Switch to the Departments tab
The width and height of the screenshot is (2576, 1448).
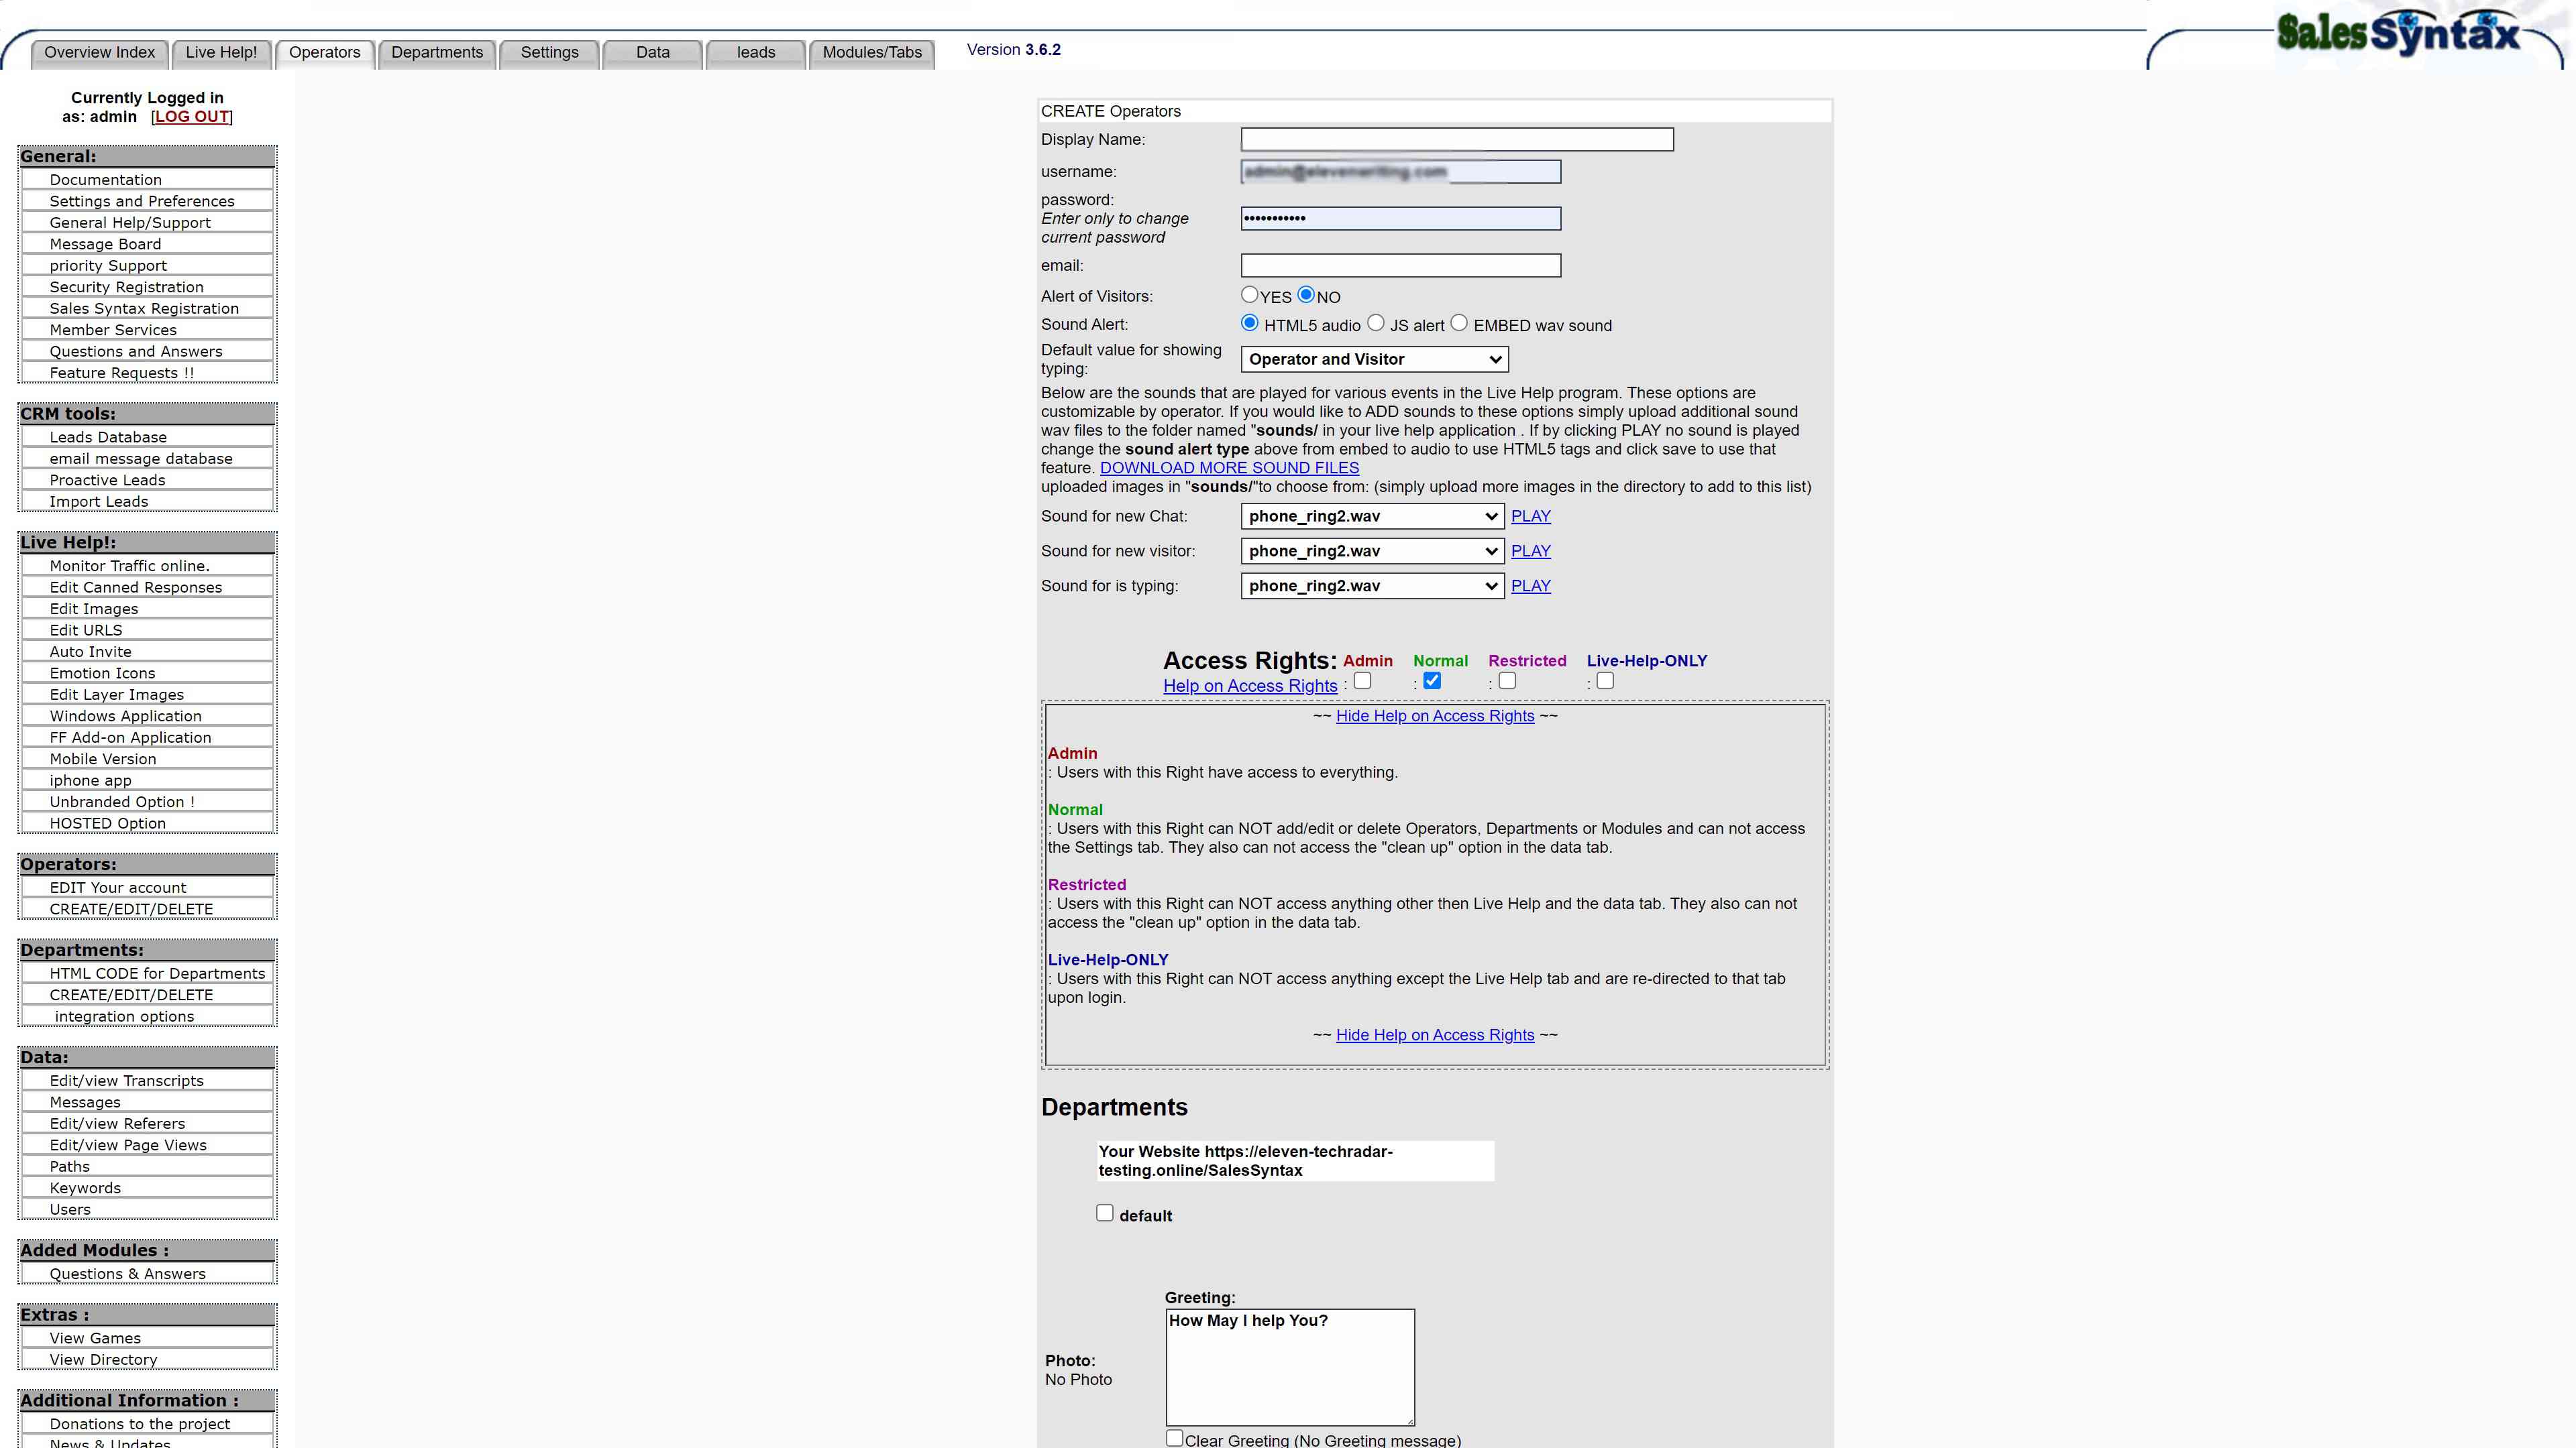pyautogui.click(x=437, y=52)
